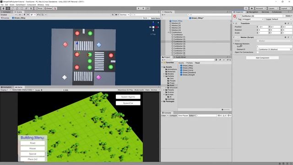
Task: Toggle Global handle rotation button
Action: [x=48, y=8]
